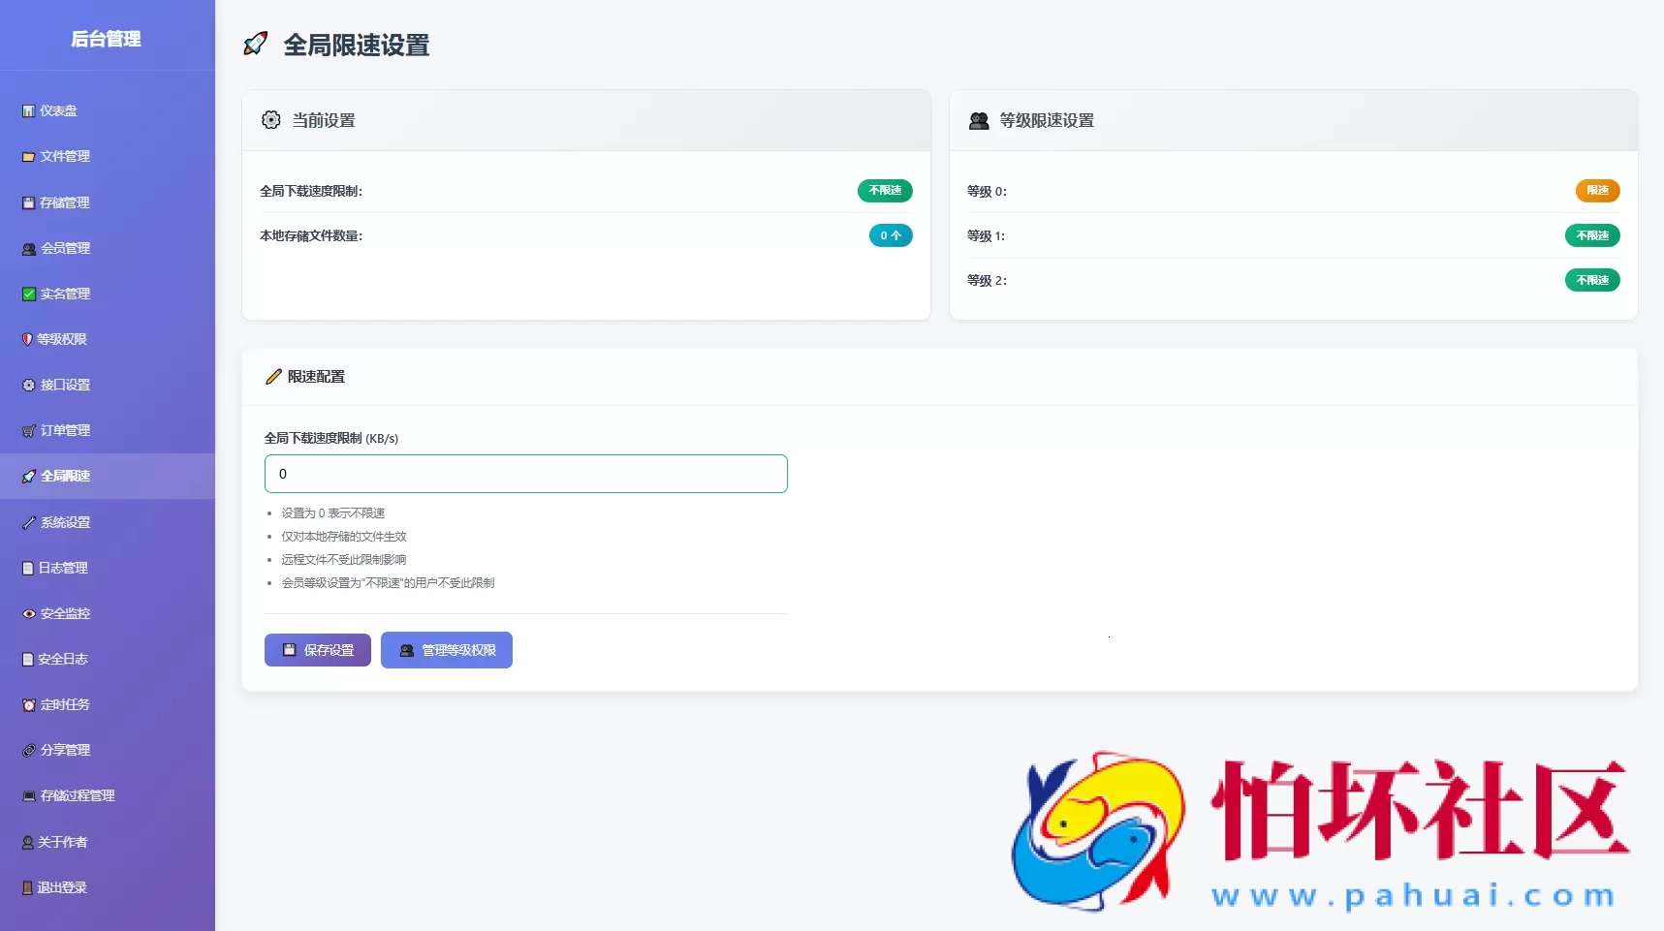Select the 接口设置 gear icon
Viewport: 1664px width, 931px height.
tap(28, 385)
